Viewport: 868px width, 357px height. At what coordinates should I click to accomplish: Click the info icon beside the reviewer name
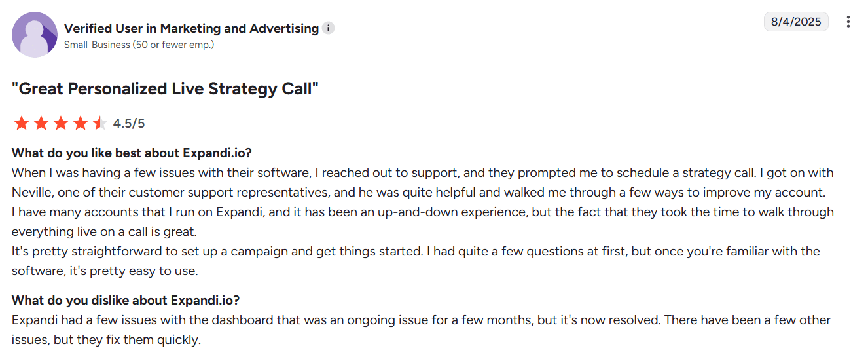click(x=329, y=29)
